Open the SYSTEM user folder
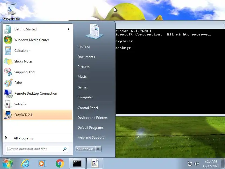Viewport: 225px width, 169px height. (84, 47)
